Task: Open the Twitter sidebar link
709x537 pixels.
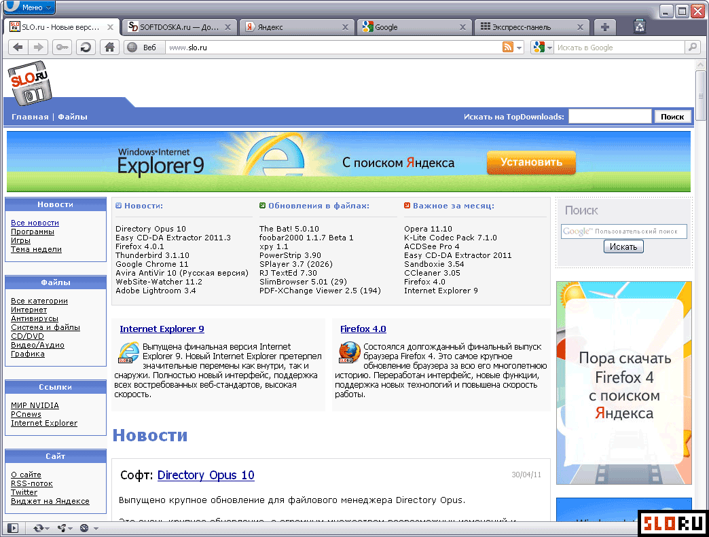Action: coord(24,492)
